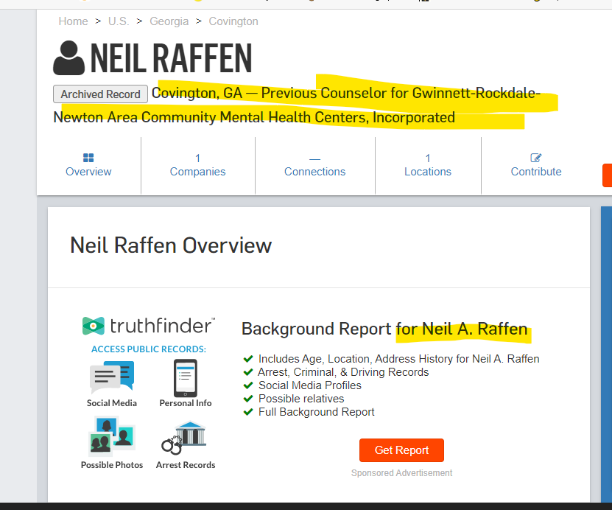
Task: Open the Overview tab
Action: coord(88,166)
